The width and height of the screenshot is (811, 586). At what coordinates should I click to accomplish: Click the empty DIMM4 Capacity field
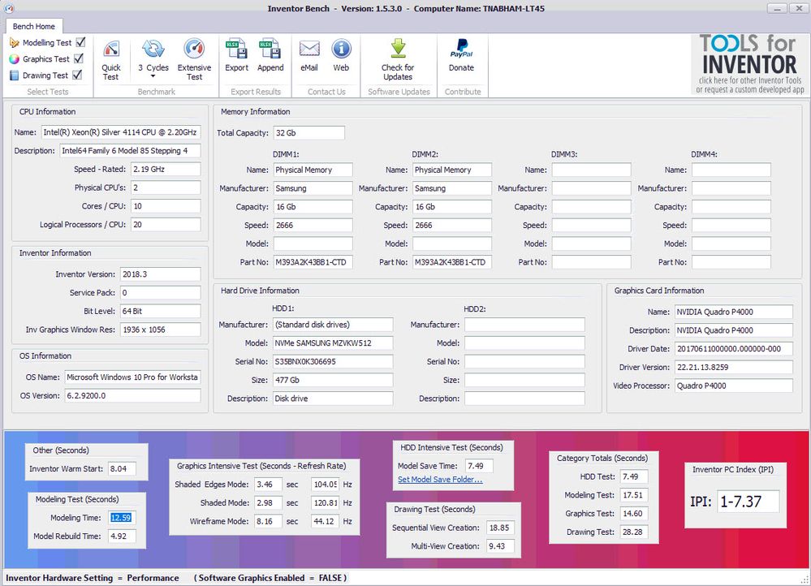click(x=731, y=207)
